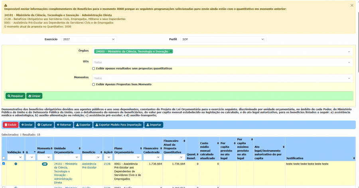
Task: Click the 'Selecionados: 1 Resultado: 18' status text
Action: click(x=21, y=135)
